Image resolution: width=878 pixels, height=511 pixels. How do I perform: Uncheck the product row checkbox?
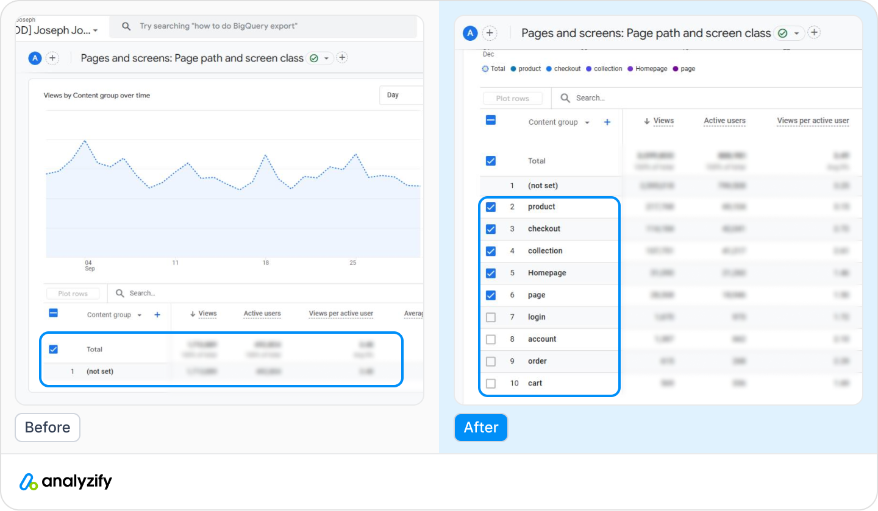point(491,207)
